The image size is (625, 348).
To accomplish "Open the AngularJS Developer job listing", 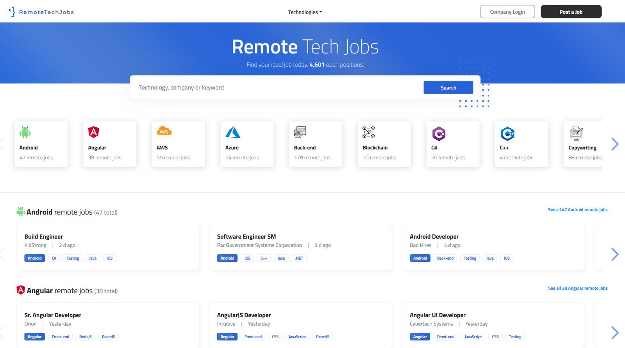I will point(244,315).
